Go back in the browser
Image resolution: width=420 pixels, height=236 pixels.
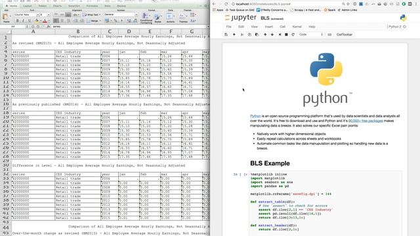click(x=214, y=4)
